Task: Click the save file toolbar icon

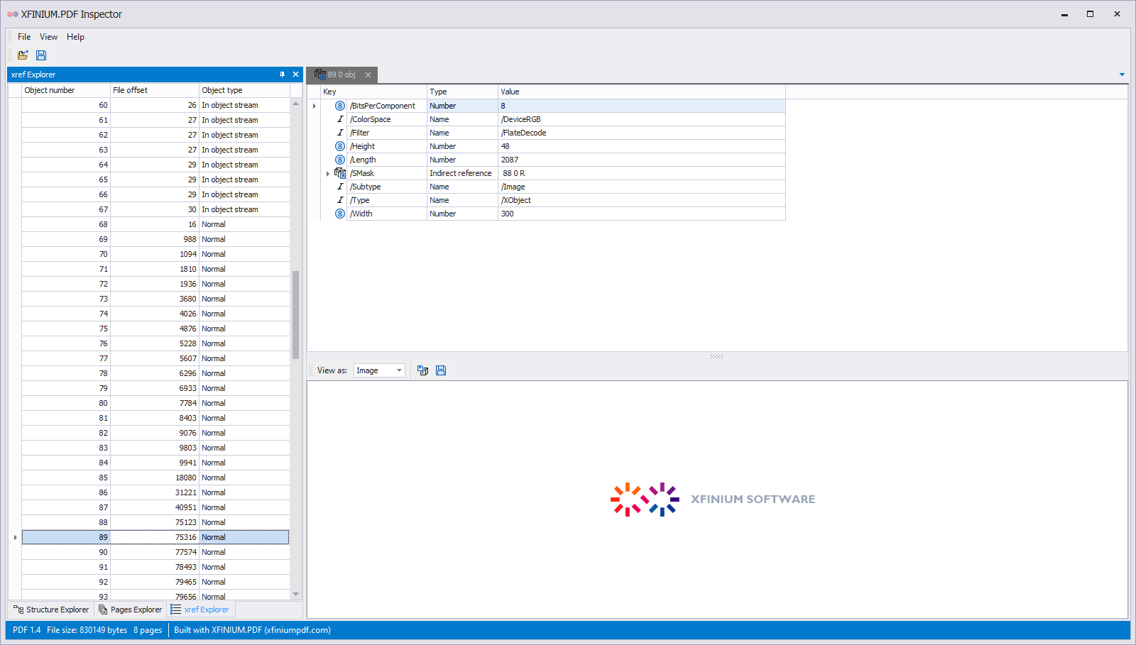Action: pos(41,55)
